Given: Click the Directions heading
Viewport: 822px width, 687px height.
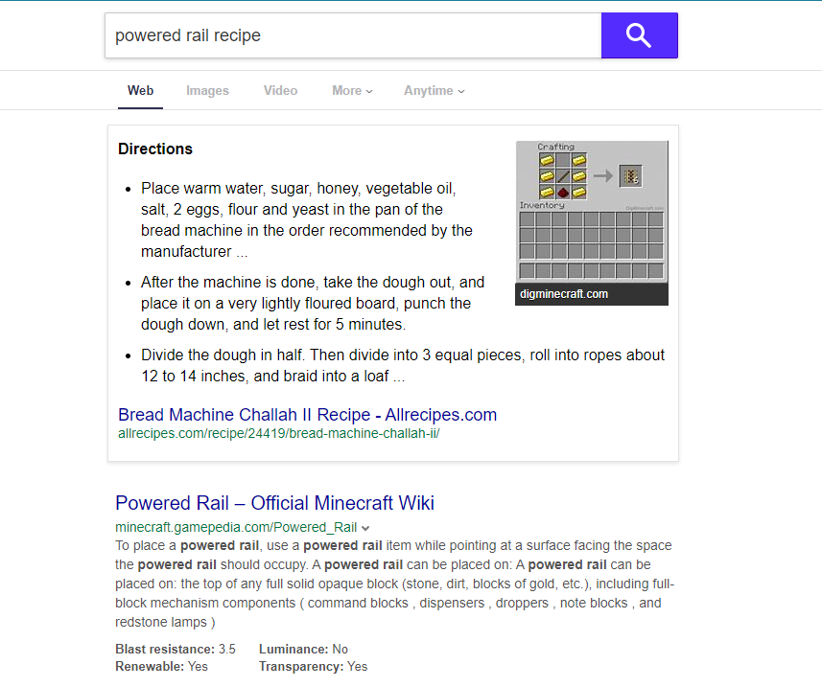Looking at the screenshot, I should [x=155, y=149].
